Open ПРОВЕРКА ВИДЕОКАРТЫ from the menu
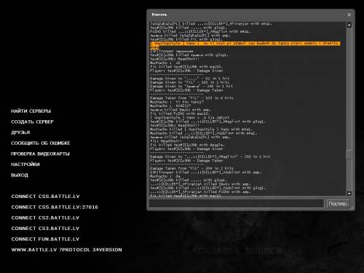Viewport: 364px width, 273px height. (x=40, y=154)
